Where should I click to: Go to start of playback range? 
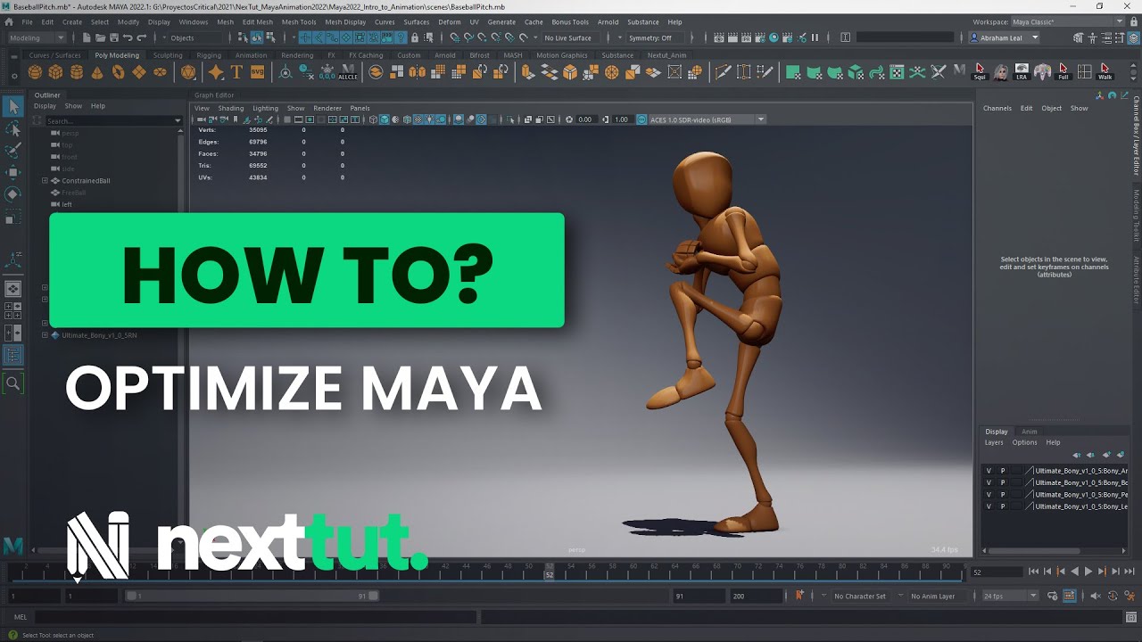pos(1033,572)
